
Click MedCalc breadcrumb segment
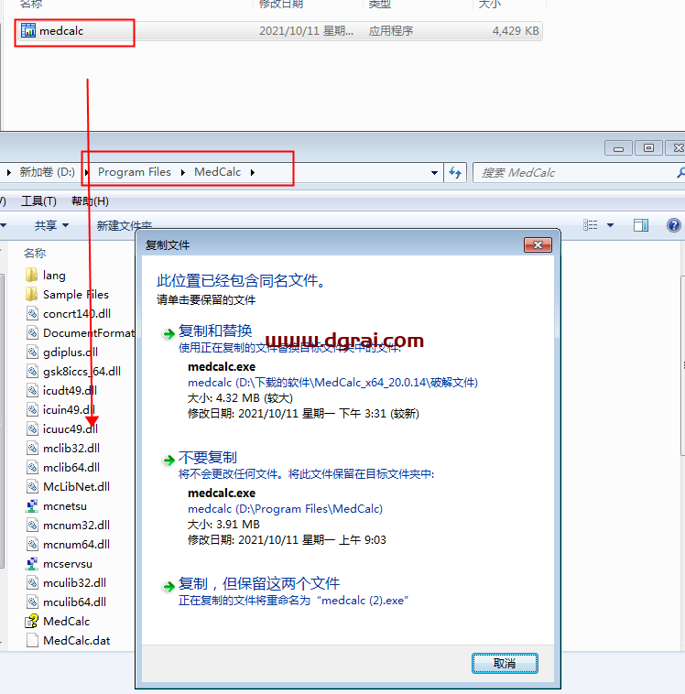pyautogui.click(x=217, y=172)
